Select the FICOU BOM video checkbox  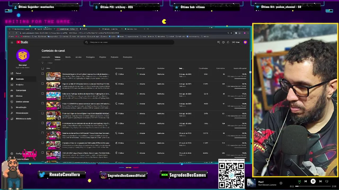(43, 123)
